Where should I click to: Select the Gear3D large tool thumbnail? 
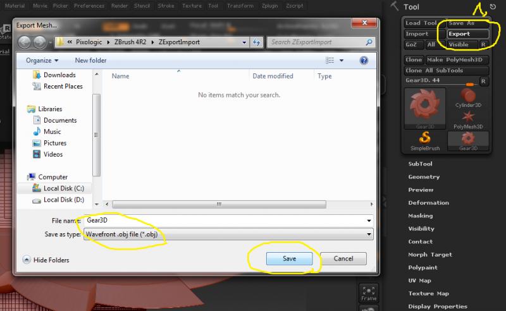(424, 108)
